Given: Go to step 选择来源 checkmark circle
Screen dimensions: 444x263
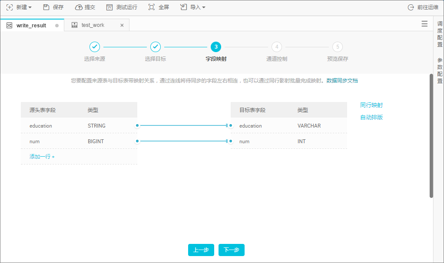Looking at the screenshot, I should click(x=95, y=47).
